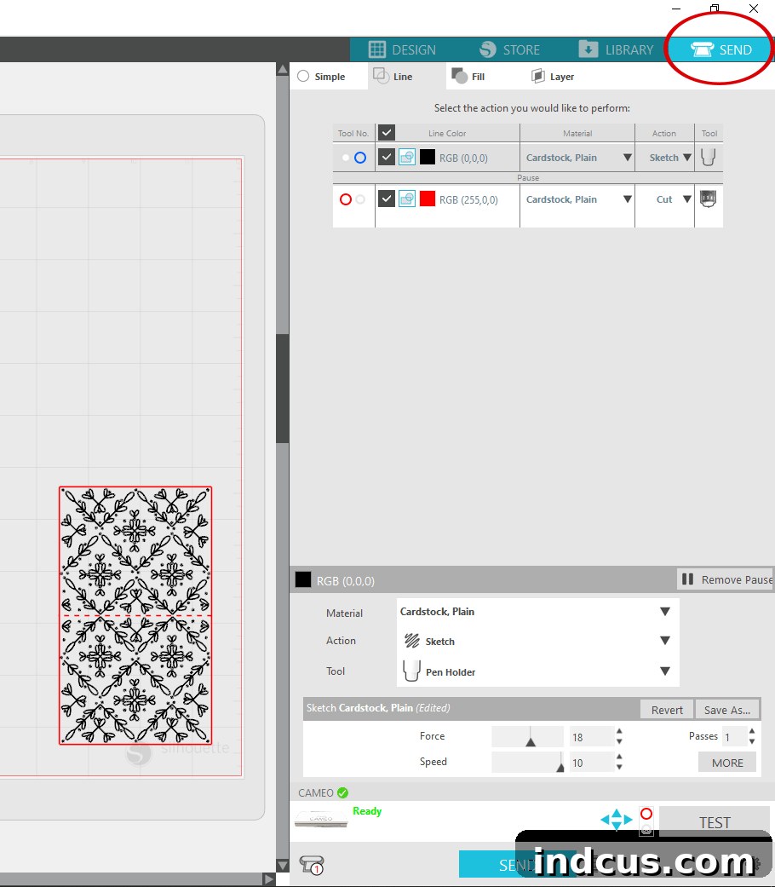Click Save As... button
This screenshot has height=887, width=775.
click(x=727, y=710)
